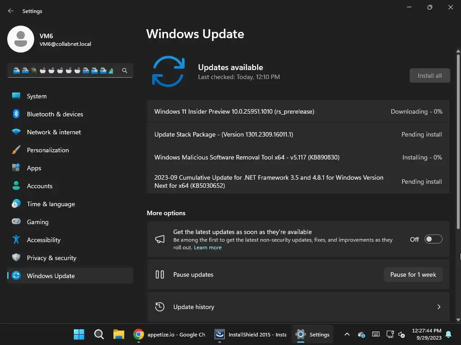Click the clock and date in taskbar
Viewport: 461px width, 345px height.
pyautogui.click(x=427, y=334)
